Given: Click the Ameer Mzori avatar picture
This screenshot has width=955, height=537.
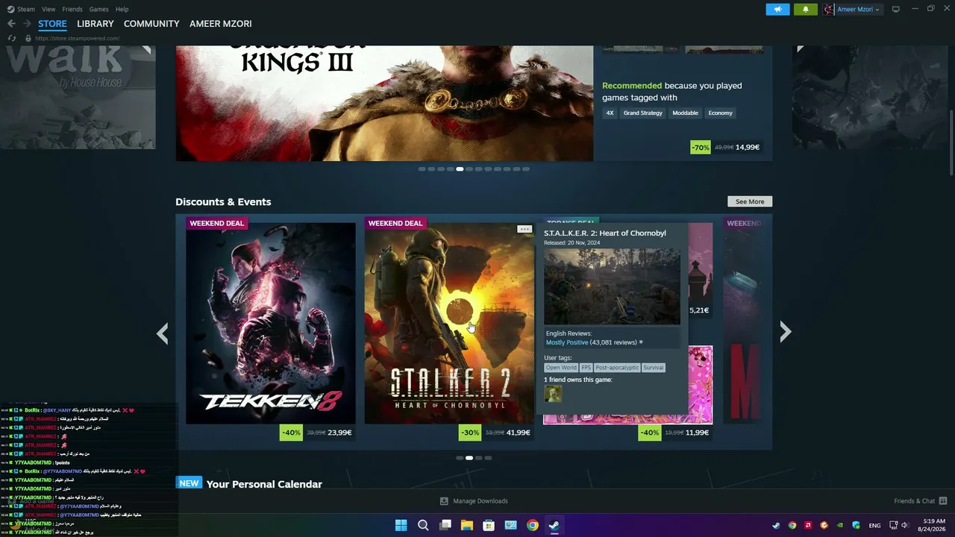Looking at the screenshot, I should [x=828, y=9].
